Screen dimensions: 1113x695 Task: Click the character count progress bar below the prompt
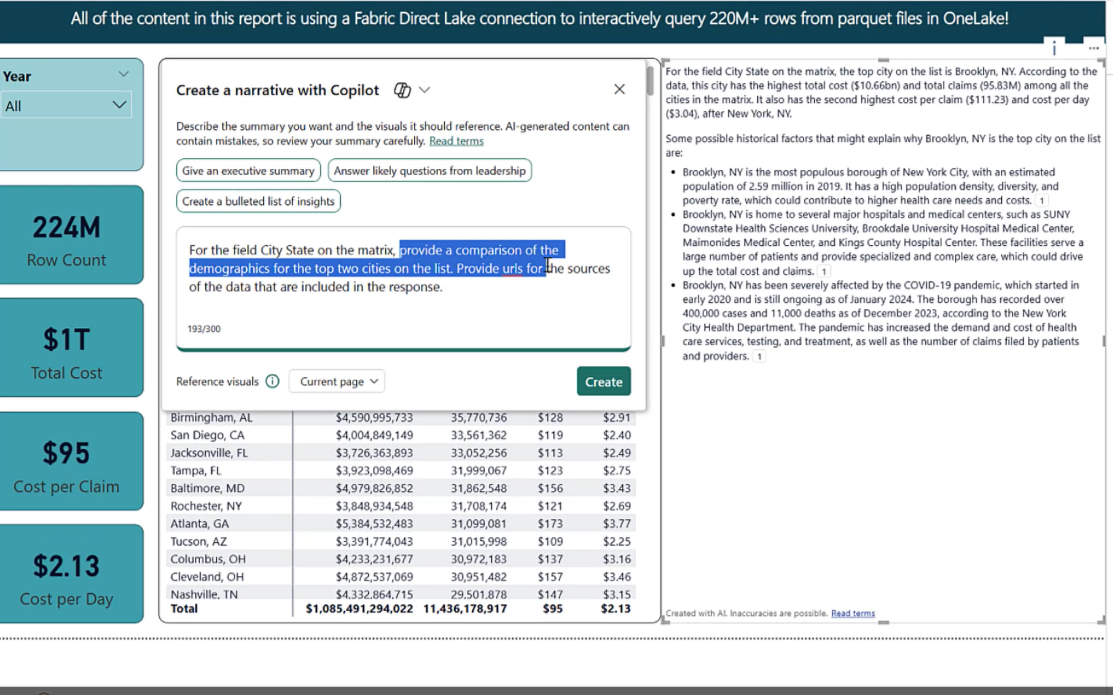click(x=403, y=349)
